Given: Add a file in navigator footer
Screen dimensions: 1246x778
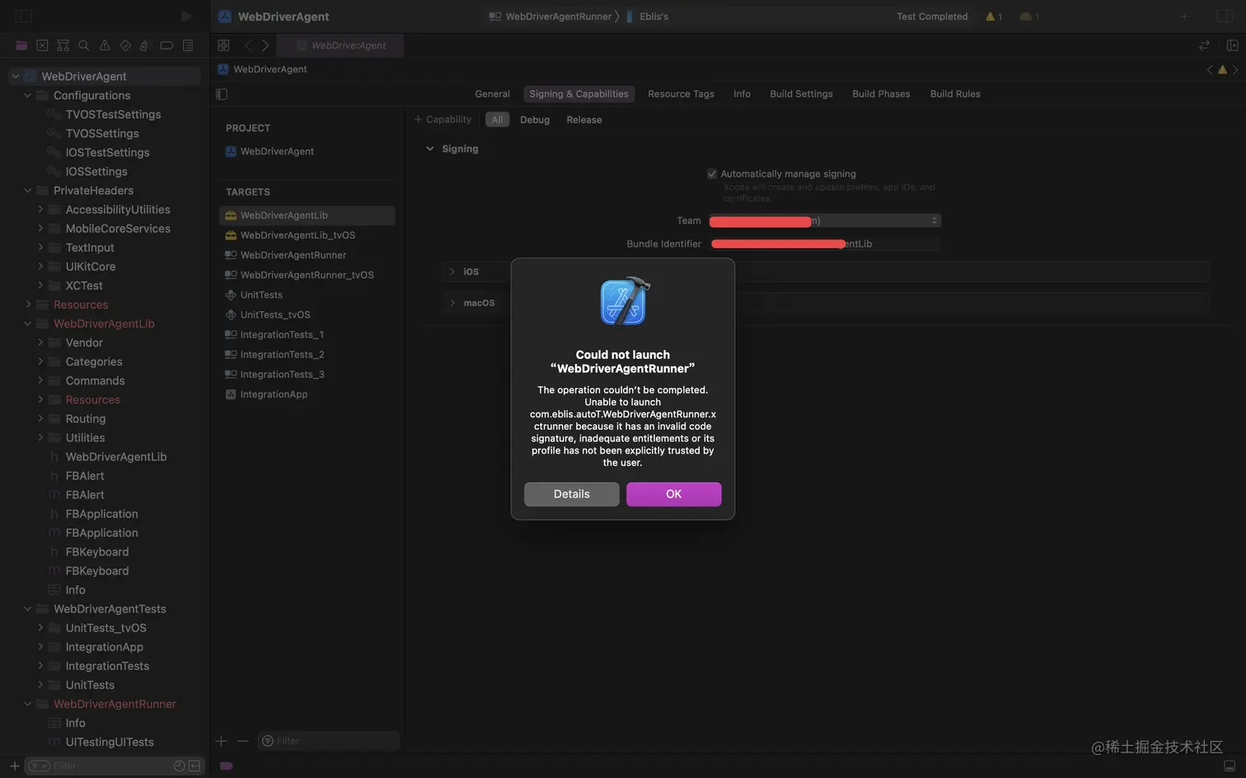Looking at the screenshot, I should (14, 766).
